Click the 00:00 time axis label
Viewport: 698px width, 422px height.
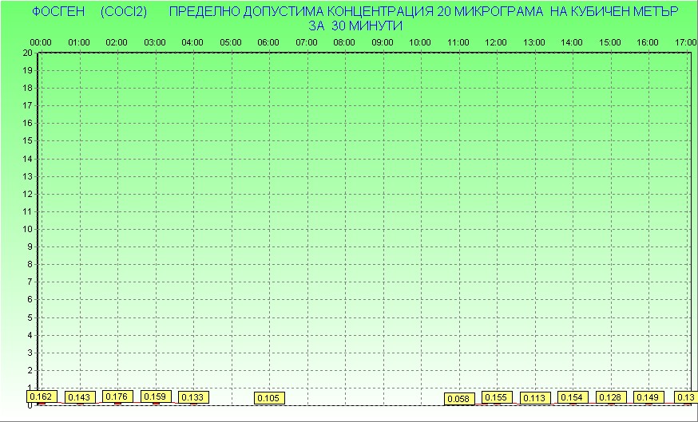(x=41, y=42)
